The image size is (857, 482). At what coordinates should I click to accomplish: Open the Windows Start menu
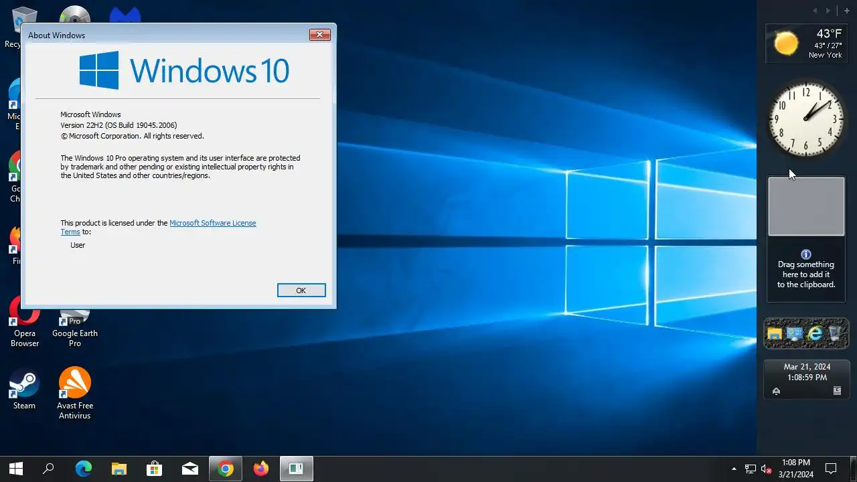(16, 469)
